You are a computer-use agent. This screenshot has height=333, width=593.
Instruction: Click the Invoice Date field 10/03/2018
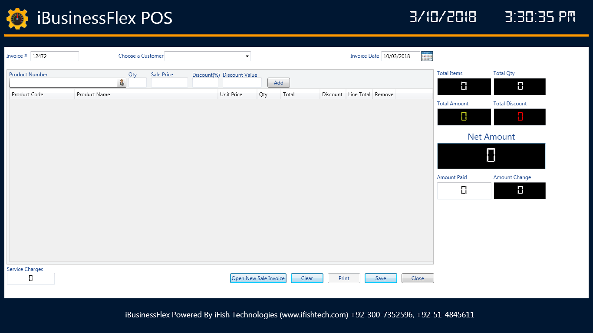401,56
